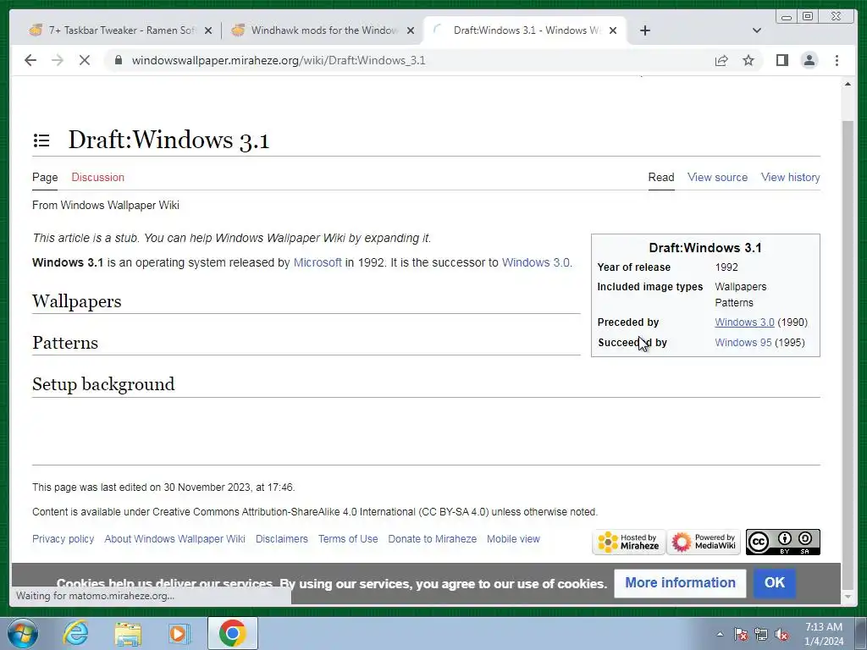Screen dimensions: 867x650
Task: Open Privacy policy link
Action: point(63,539)
